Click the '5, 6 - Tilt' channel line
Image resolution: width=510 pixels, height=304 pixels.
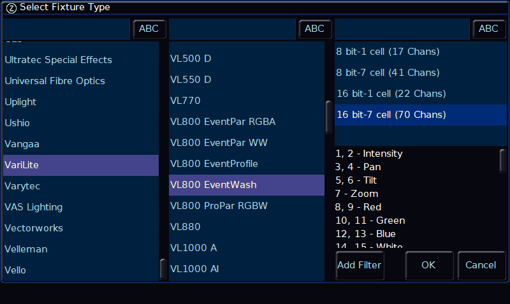click(356, 180)
